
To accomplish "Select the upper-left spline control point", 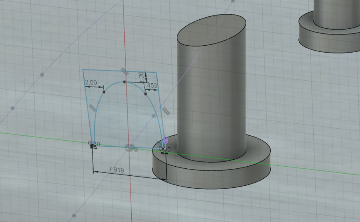I will point(104,92).
